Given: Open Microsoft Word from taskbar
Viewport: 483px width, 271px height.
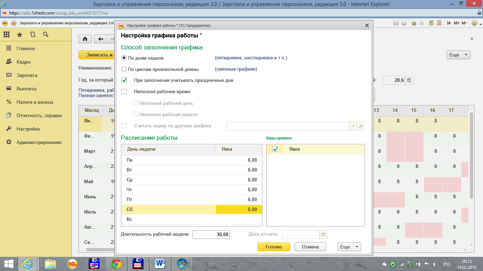Looking at the screenshot, I should pyautogui.click(x=160, y=264).
